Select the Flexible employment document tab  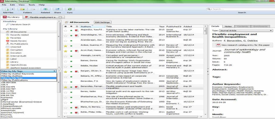click(x=44, y=17)
